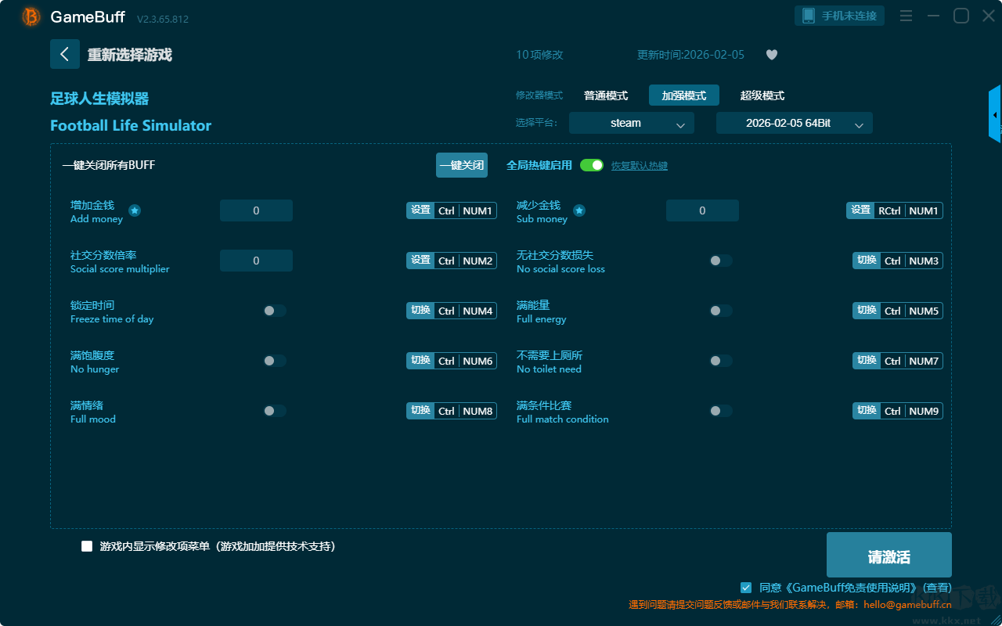Select the 加强模式 tab
This screenshot has height=626, width=1002.
click(684, 95)
